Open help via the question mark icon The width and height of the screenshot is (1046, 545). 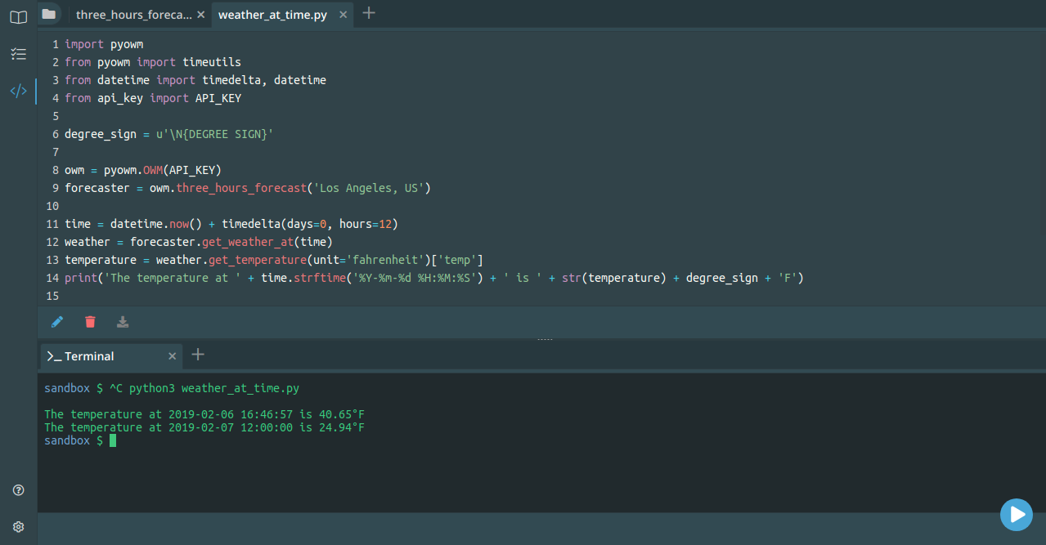coord(18,489)
